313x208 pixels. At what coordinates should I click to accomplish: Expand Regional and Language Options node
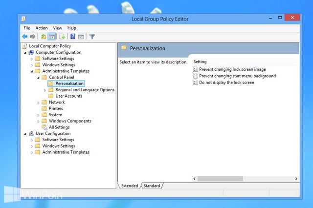45,90
